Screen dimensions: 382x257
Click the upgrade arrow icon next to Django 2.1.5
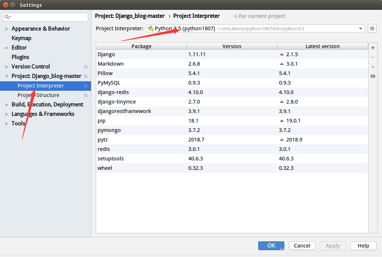(x=282, y=54)
